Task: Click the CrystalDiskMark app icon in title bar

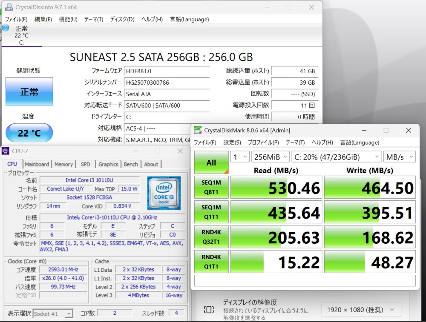Action: pos(198,130)
